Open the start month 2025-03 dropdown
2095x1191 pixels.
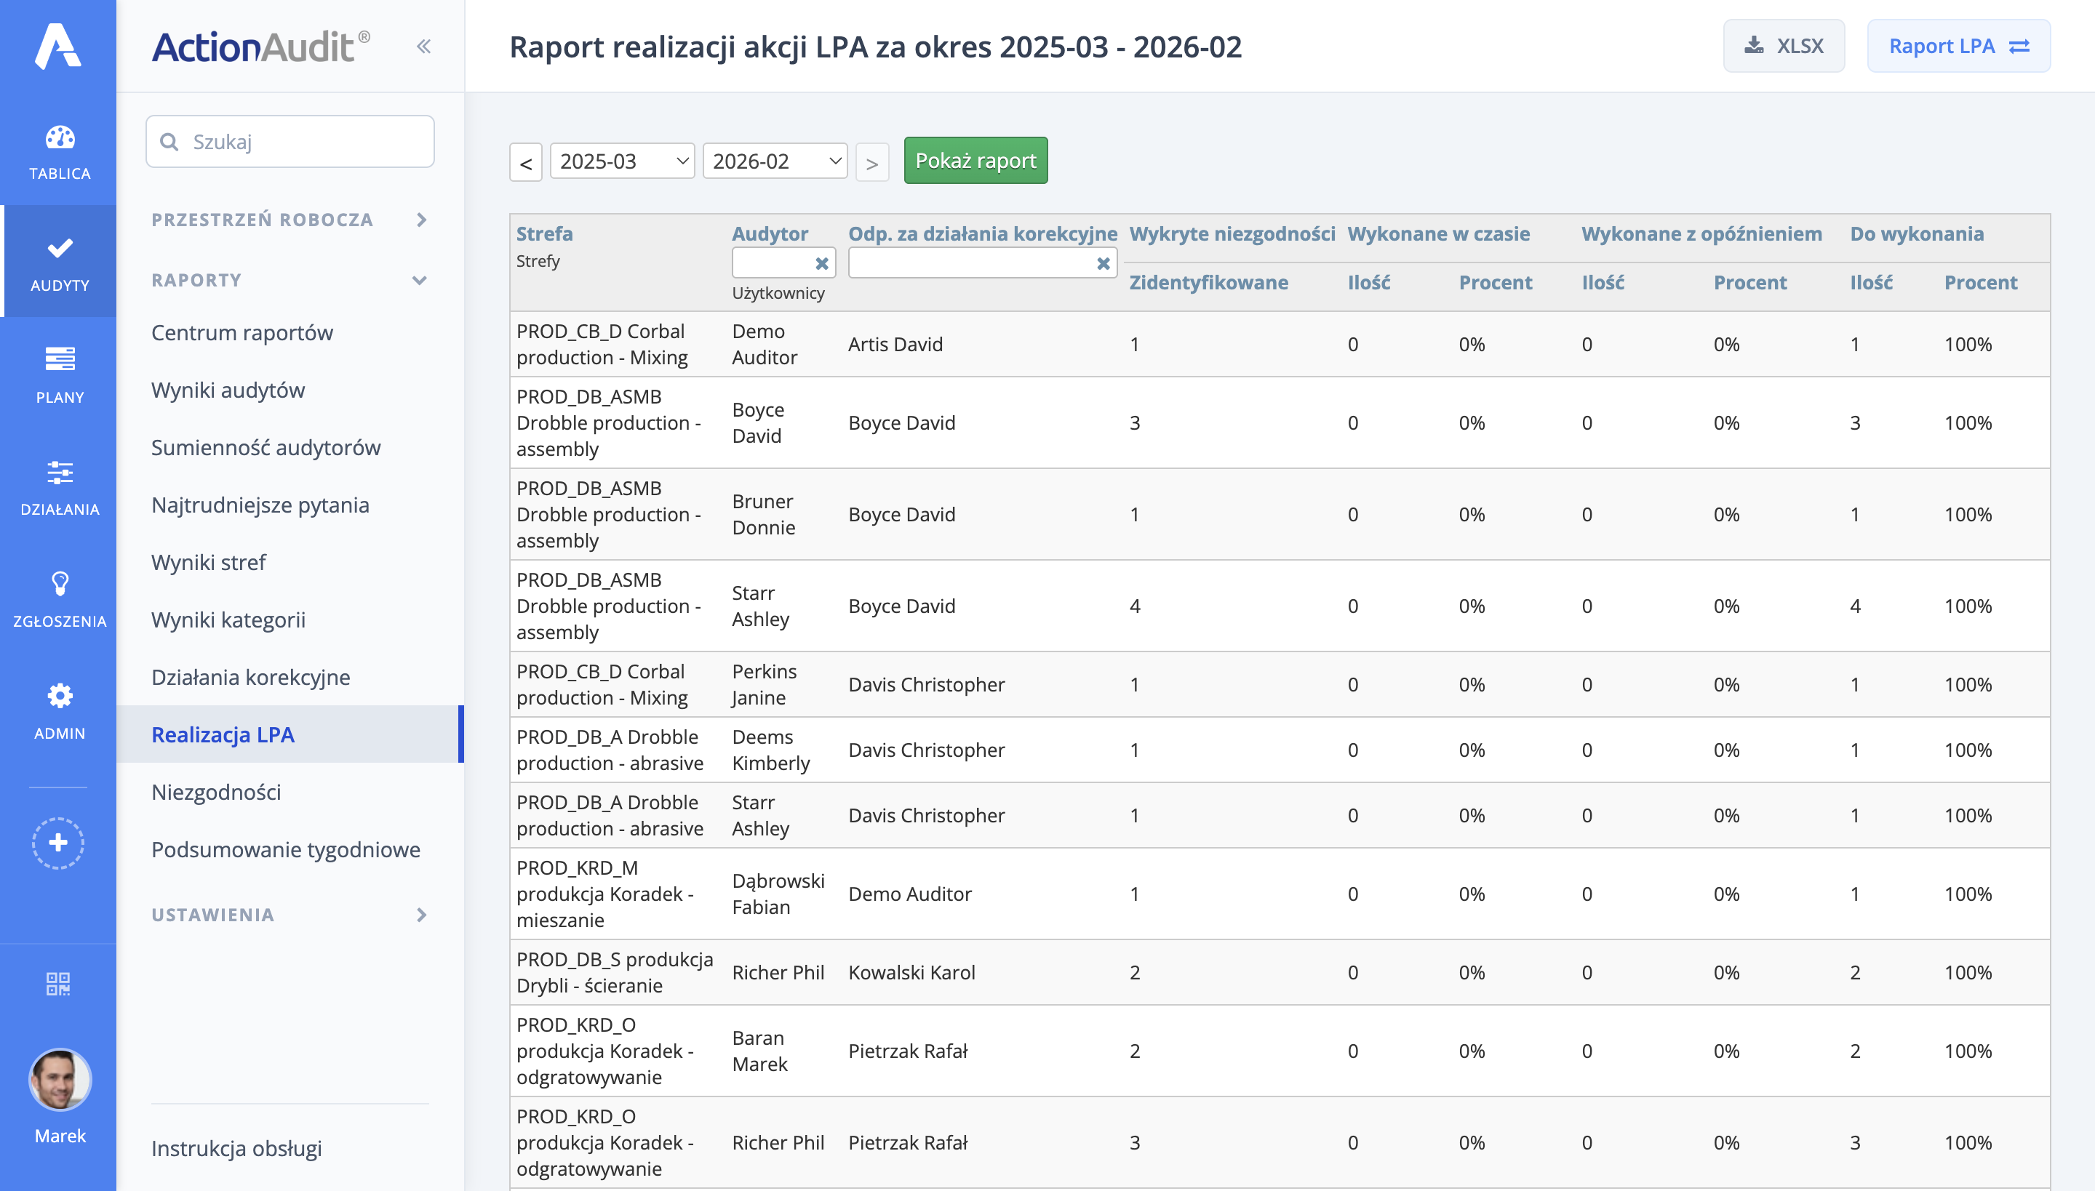(622, 161)
